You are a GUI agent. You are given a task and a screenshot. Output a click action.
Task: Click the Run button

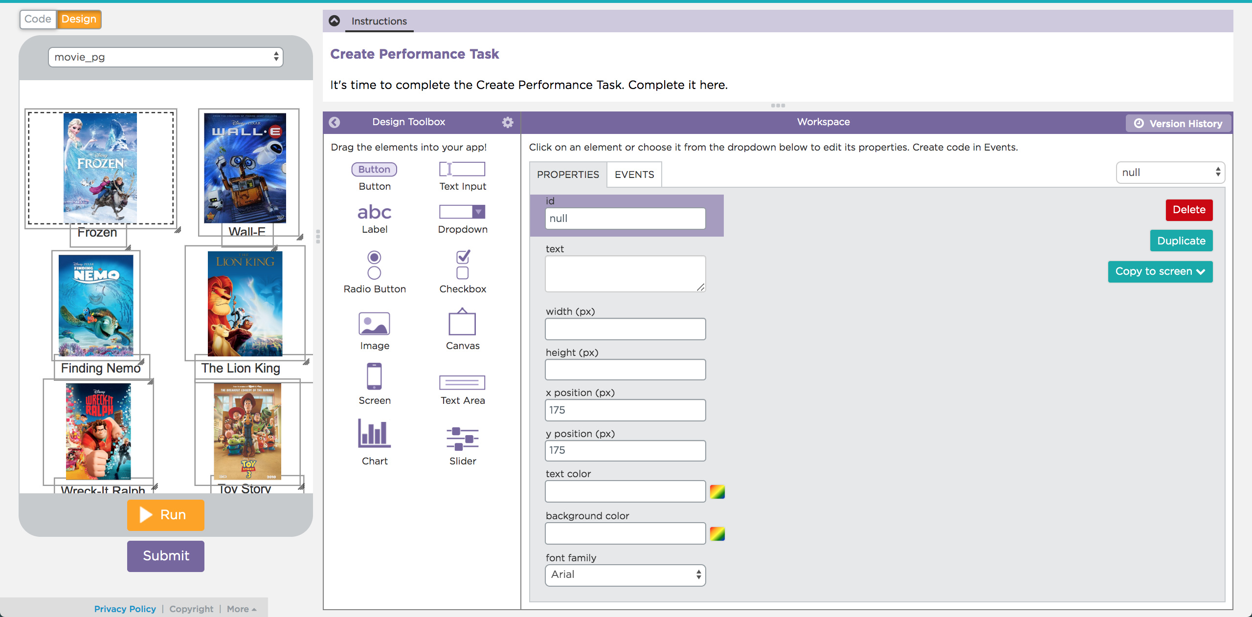click(165, 515)
